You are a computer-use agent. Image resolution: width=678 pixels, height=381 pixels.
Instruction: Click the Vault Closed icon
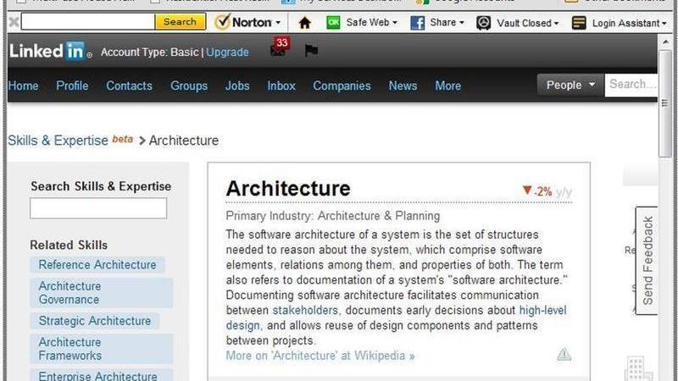(x=483, y=23)
